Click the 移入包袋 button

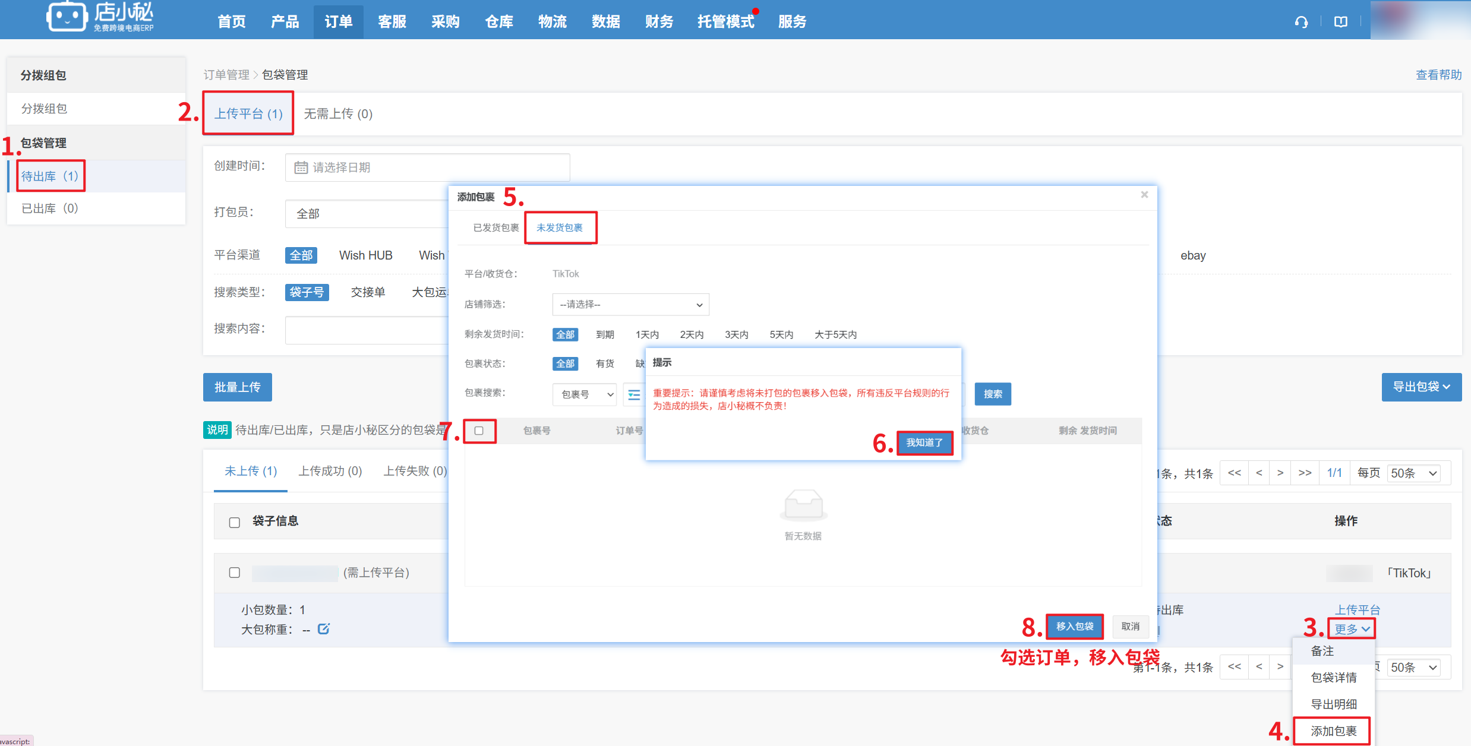(x=1074, y=626)
